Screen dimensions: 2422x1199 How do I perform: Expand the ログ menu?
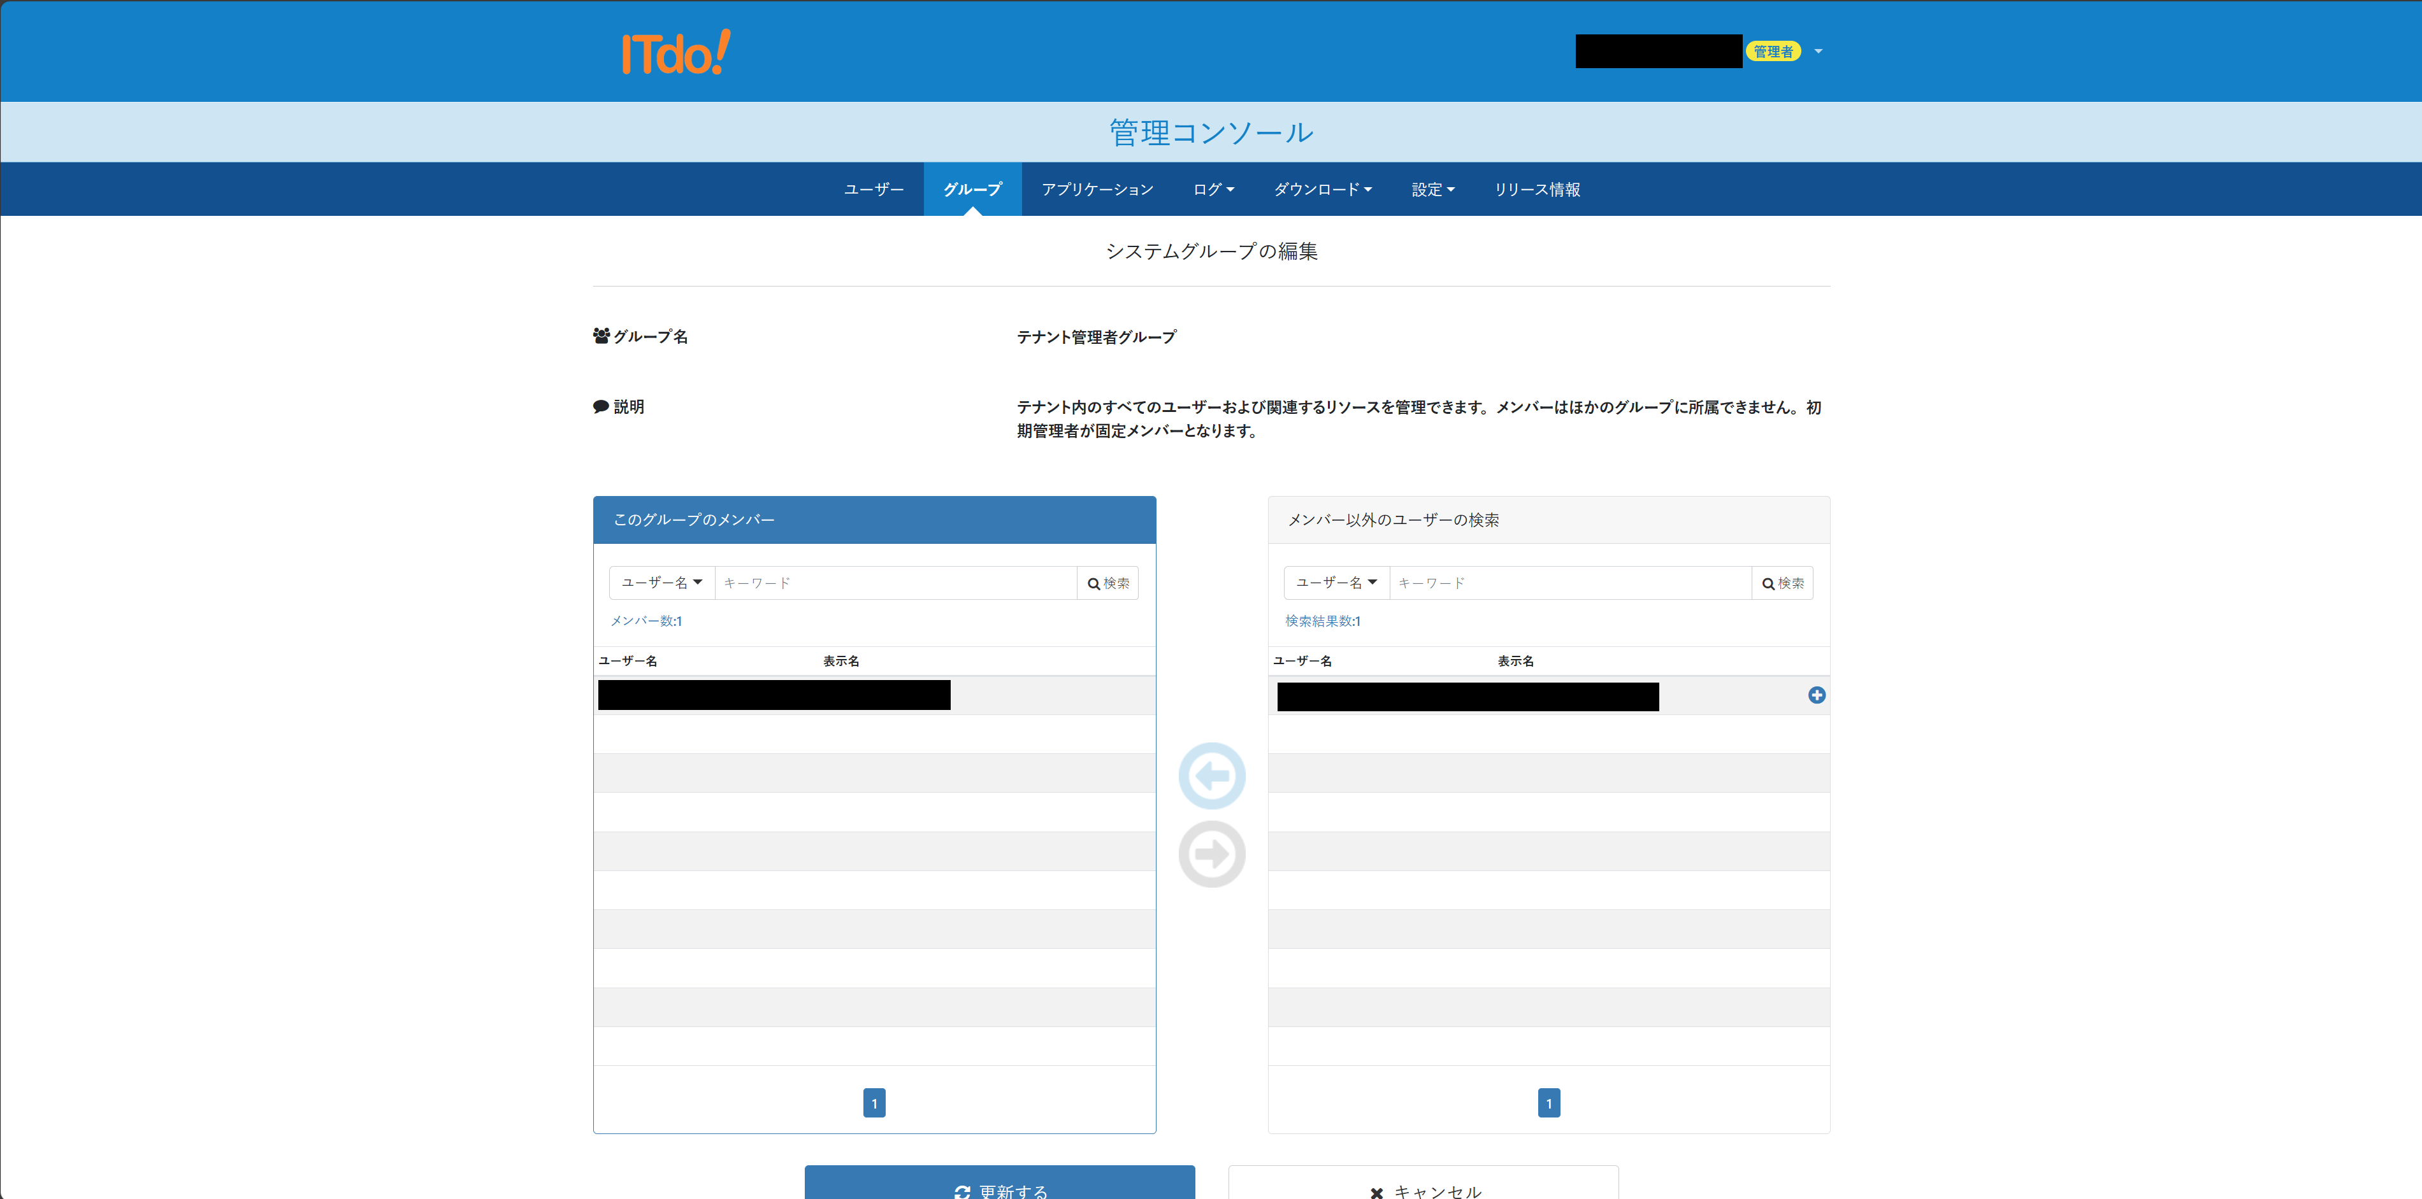point(1213,190)
